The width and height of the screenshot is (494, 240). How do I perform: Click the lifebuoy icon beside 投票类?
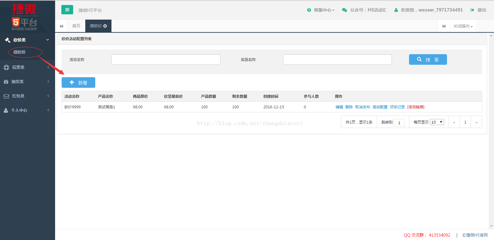[x=6, y=67]
